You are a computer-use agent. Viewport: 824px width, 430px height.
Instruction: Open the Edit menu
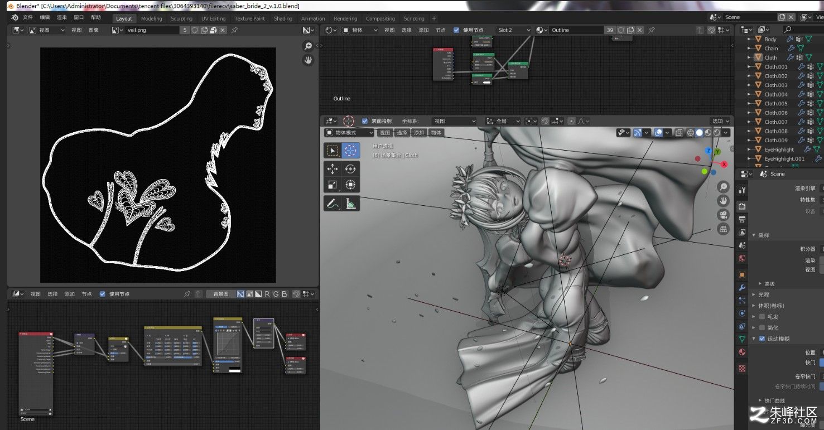tap(45, 18)
